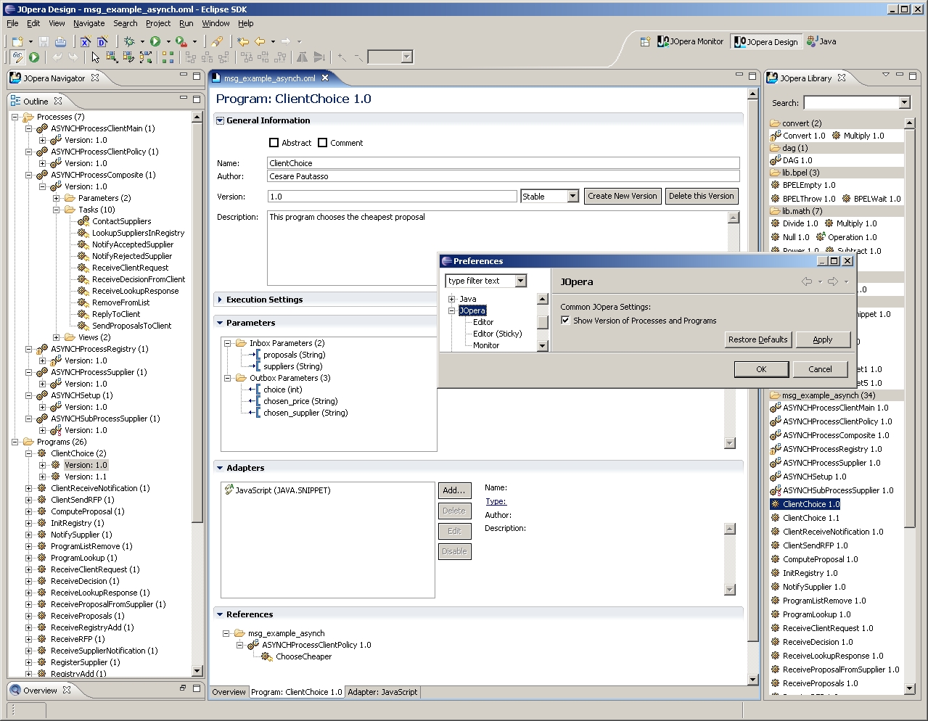Image resolution: width=928 pixels, height=721 pixels.
Task: Click the ContactSuppliers task in Outline
Action: tap(121, 221)
